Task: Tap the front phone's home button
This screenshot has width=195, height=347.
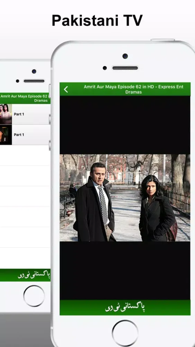Action: point(125,333)
